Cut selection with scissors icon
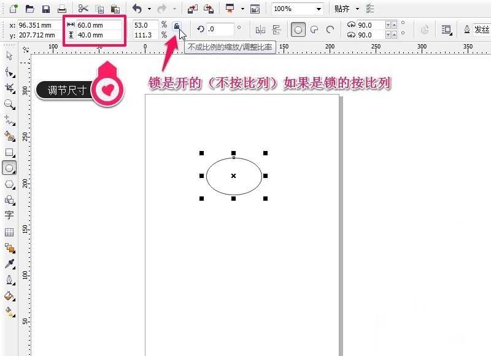Image resolution: width=491 pixels, height=356 pixels. coord(83,9)
